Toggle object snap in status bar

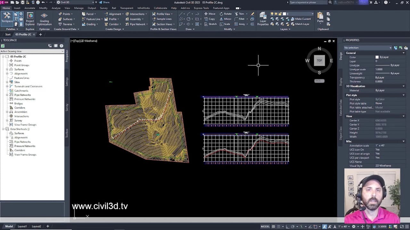pos(316,226)
